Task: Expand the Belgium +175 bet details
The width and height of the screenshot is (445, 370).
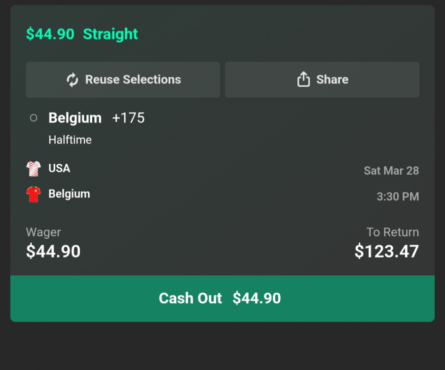Action: point(75,118)
